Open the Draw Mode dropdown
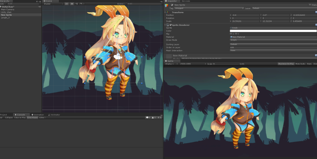Viewport: 317px width, 159px height. click(273, 40)
